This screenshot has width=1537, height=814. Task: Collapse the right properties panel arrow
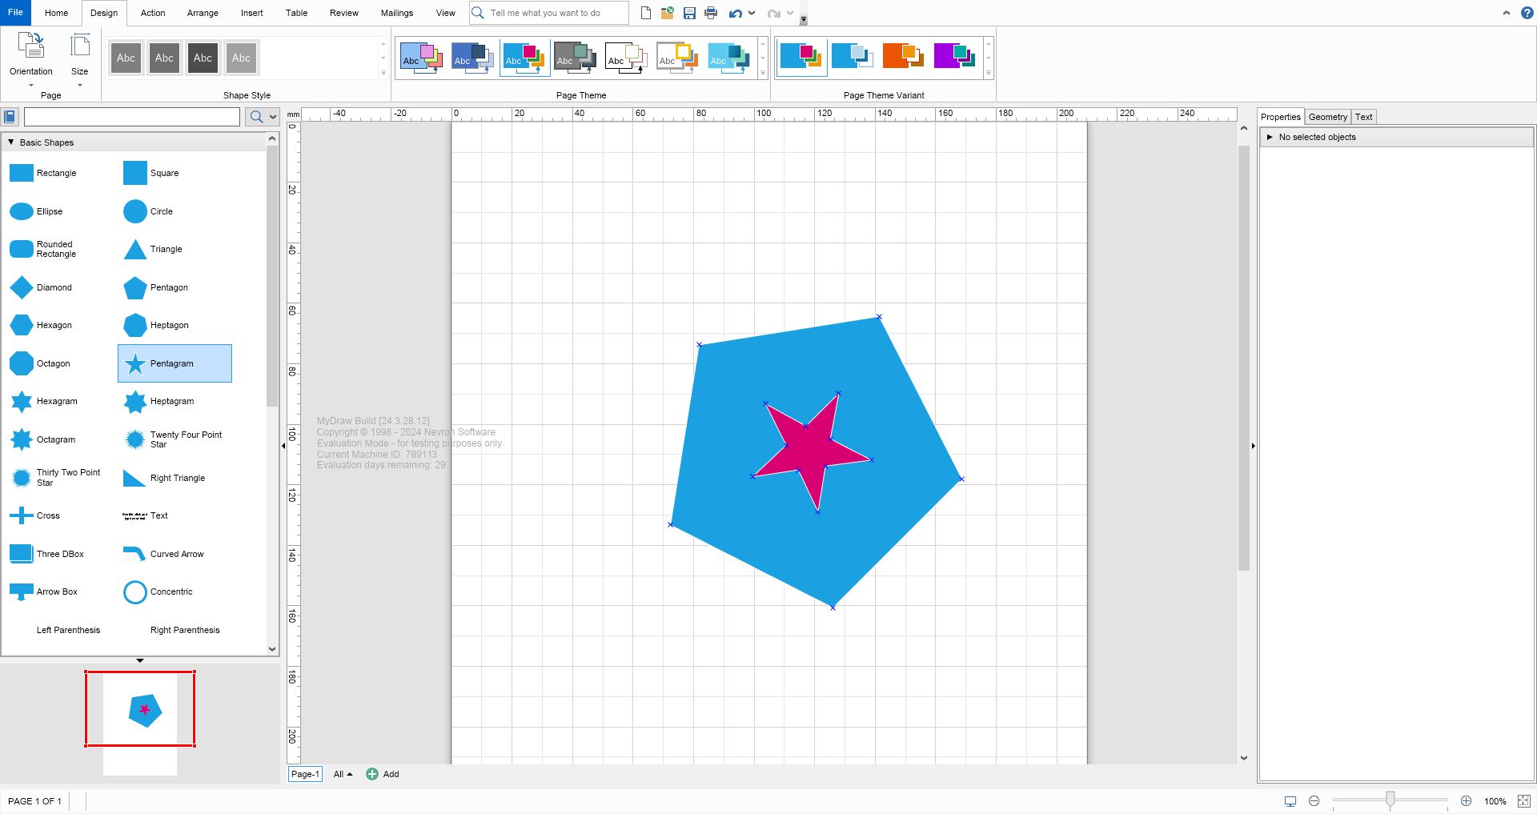[x=1253, y=446]
